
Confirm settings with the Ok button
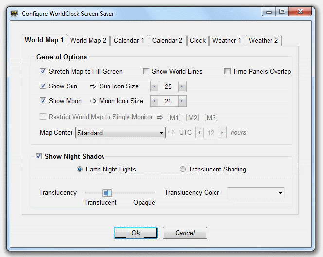coord(136,233)
